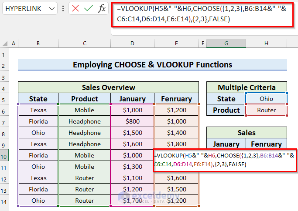Image resolution: width=298 pixels, height=211 pixels.
Task: Select row 5 header
Action: pyautogui.click(x=5, y=99)
